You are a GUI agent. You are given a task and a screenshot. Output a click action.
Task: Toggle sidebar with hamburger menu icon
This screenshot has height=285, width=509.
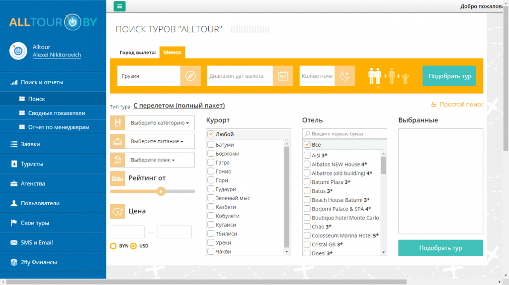119,6
